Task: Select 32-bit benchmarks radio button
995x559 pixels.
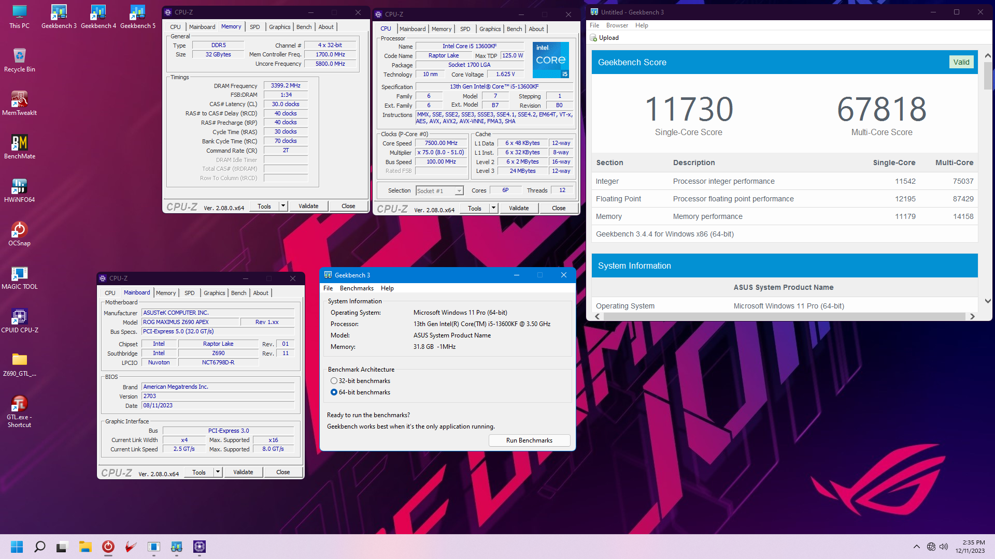Action: 334,381
